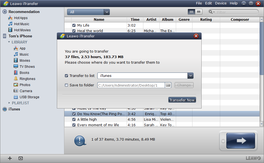Toggle the Transfer to list checkbox
This screenshot has width=264, height=163.
point(66,76)
